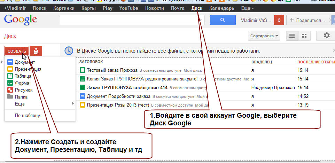335x163 pixels.
Task: Go to Поиск in top bar
Action: point(40,8)
